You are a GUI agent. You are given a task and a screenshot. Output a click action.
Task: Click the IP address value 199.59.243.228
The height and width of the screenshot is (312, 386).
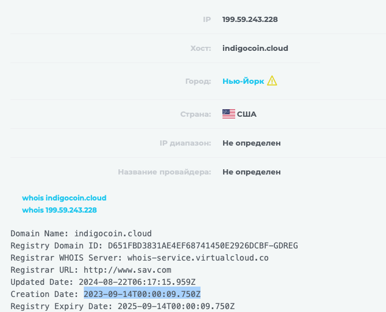[250, 19]
